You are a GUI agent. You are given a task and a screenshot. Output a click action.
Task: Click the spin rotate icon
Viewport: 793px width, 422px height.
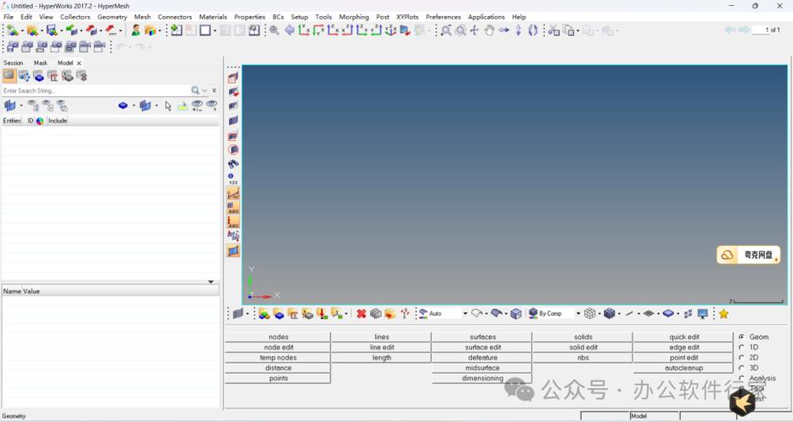coord(533,30)
